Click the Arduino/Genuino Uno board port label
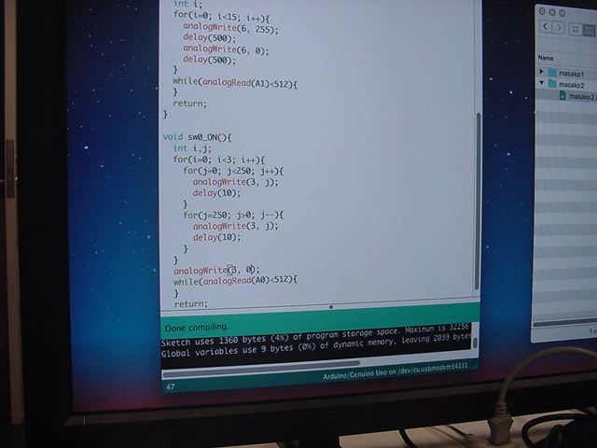597x448 pixels. point(395,371)
